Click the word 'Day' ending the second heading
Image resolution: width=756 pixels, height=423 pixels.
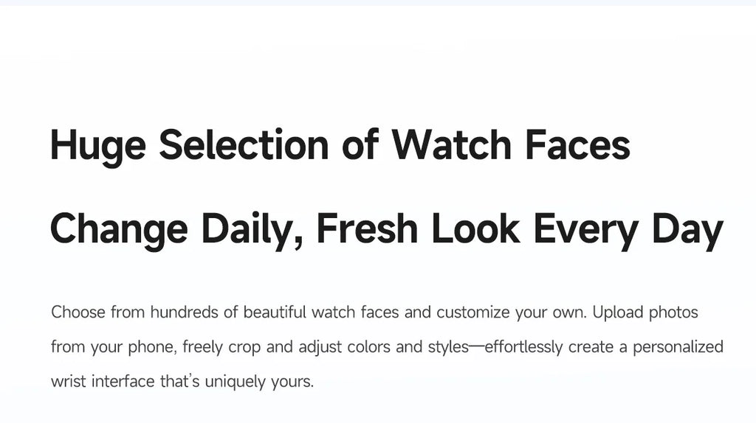(x=687, y=231)
